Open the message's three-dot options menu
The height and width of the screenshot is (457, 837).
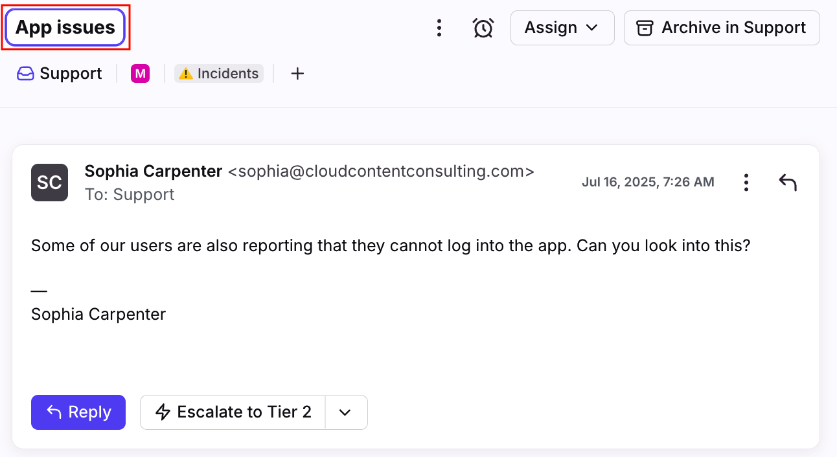click(746, 183)
